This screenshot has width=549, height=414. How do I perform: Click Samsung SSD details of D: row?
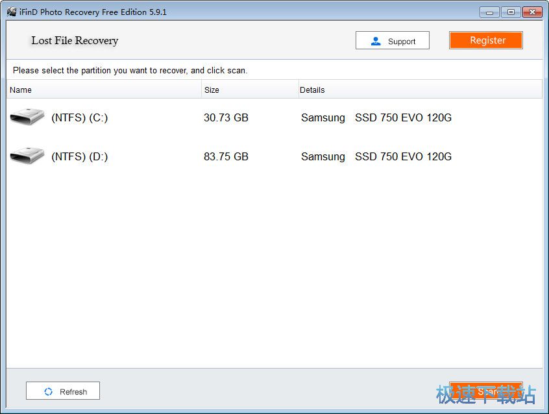coord(376,156)
